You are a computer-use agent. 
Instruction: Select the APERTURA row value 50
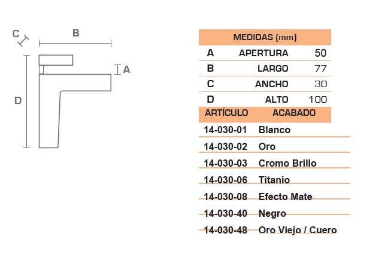pyautogui.click(x=320, y=53)
